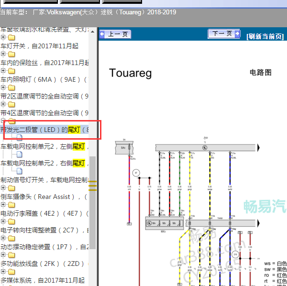The image size is (287, 286).
Task: Click folder icon above 电动行李厢盖 row
Action: [x=11, y=205]
